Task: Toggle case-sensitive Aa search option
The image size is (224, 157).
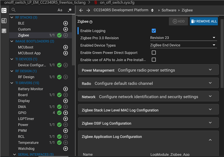Action: pos(60,10)
